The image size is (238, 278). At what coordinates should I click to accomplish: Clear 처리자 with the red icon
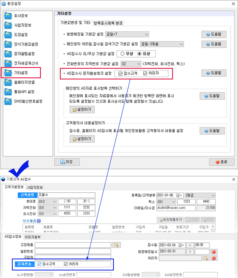(x=214, y=258)
